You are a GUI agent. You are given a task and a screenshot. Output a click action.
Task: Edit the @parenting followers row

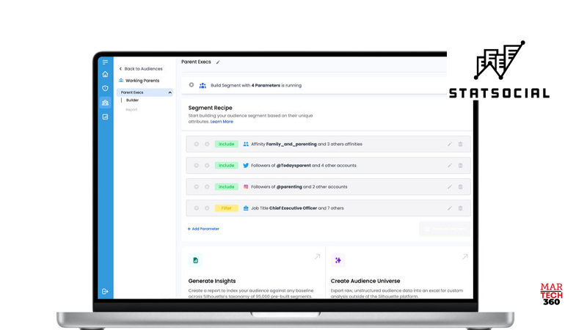click(x=450, y=187)
